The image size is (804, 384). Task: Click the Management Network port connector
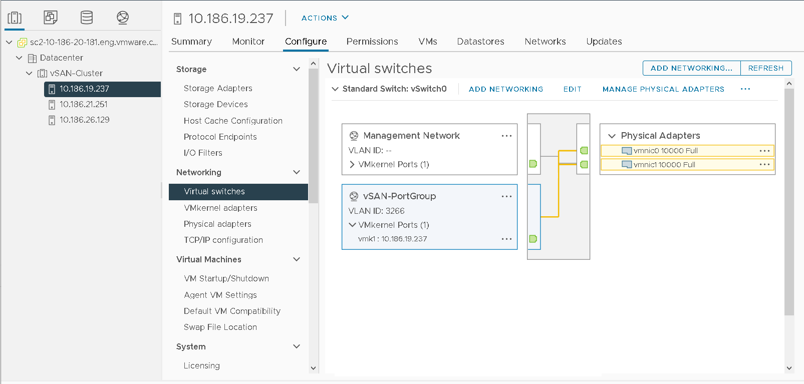click(x=533, y=164)
